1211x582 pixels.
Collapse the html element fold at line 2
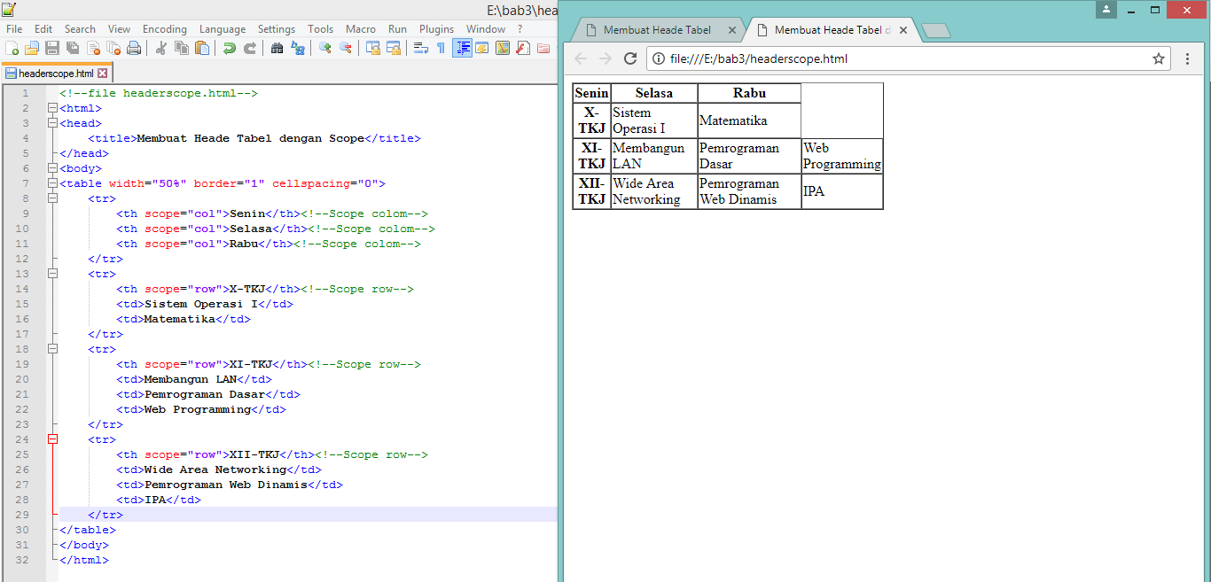52,107
